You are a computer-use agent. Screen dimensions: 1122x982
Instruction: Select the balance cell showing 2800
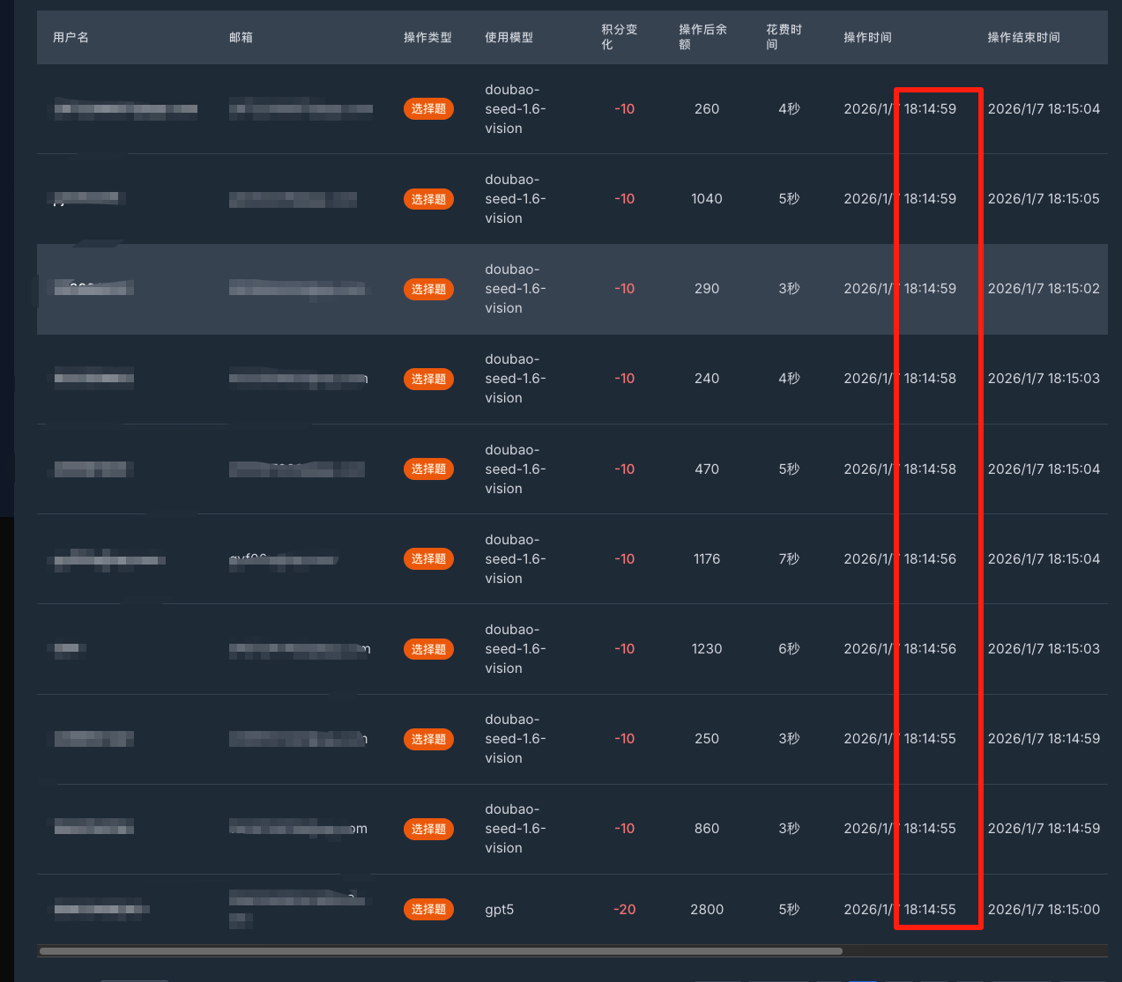(707, 910)
